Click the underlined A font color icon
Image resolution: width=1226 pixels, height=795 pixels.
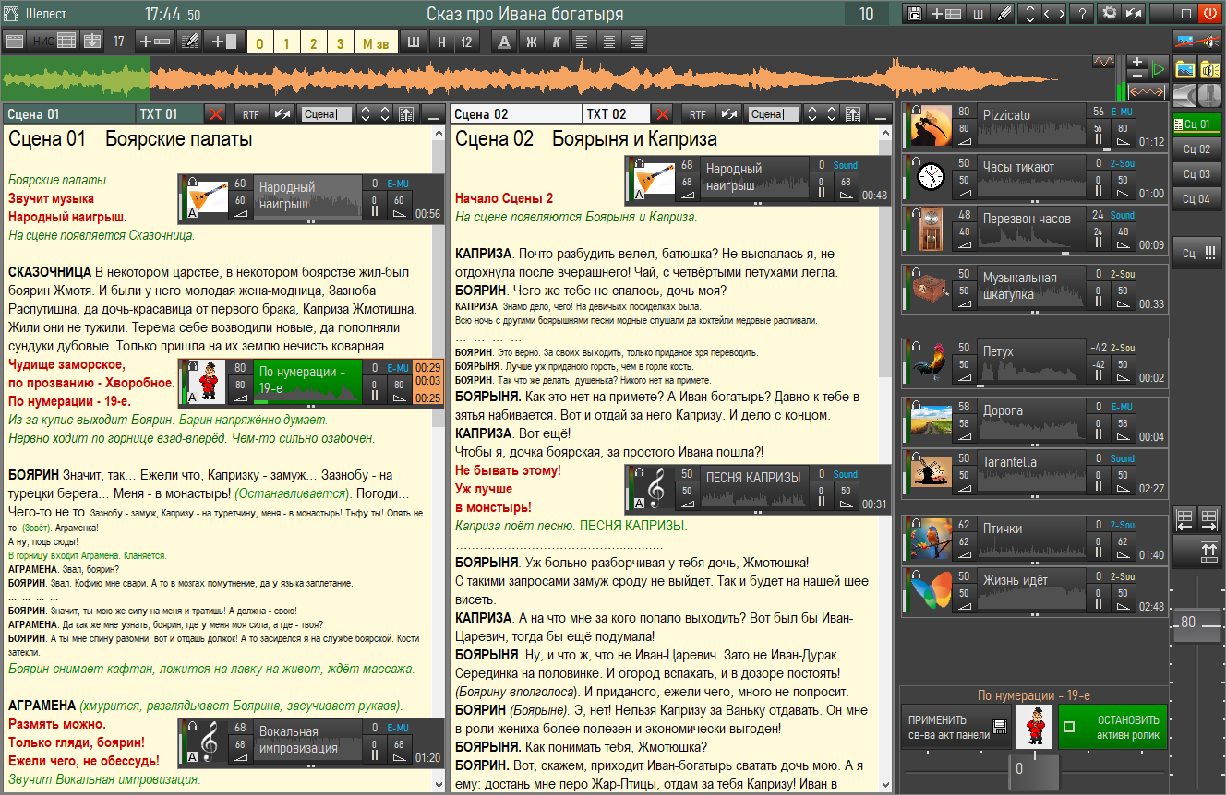[504, 42]
